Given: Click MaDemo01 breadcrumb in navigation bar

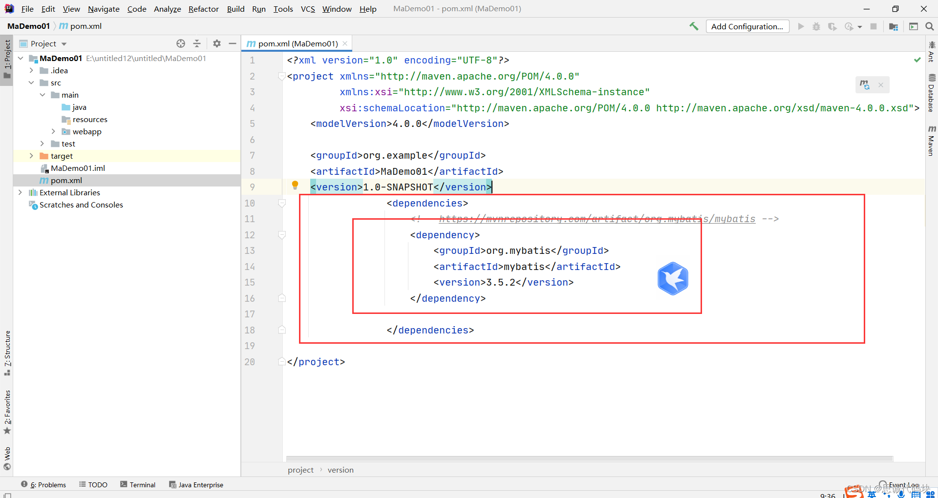Looking at the screenshot, I should pos(28,26).
